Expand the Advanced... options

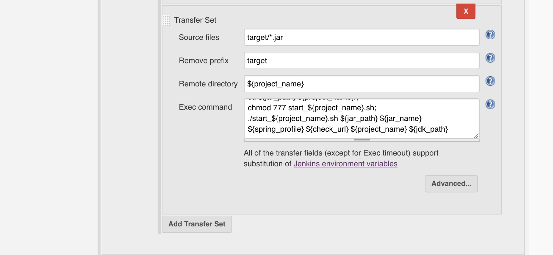[x=451, y=184]
